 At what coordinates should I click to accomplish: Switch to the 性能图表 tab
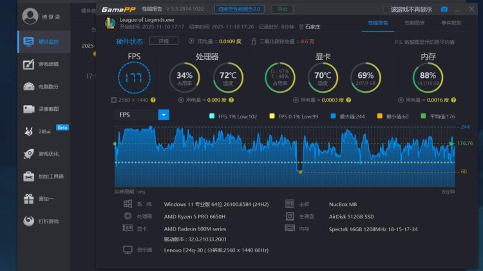(x=414, y=23)
